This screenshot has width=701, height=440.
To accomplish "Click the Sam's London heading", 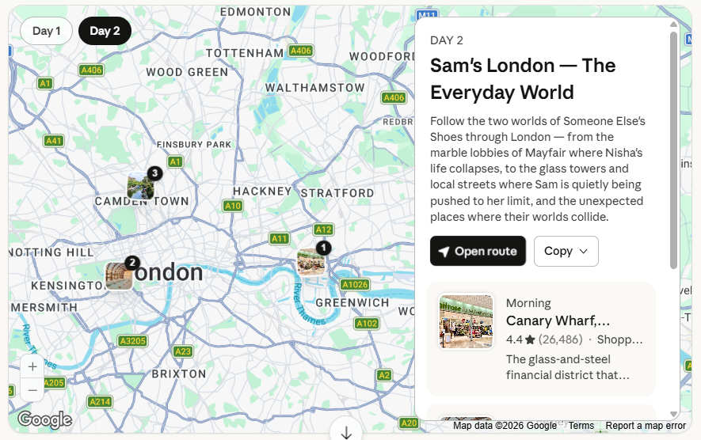I will pos(523,78).
